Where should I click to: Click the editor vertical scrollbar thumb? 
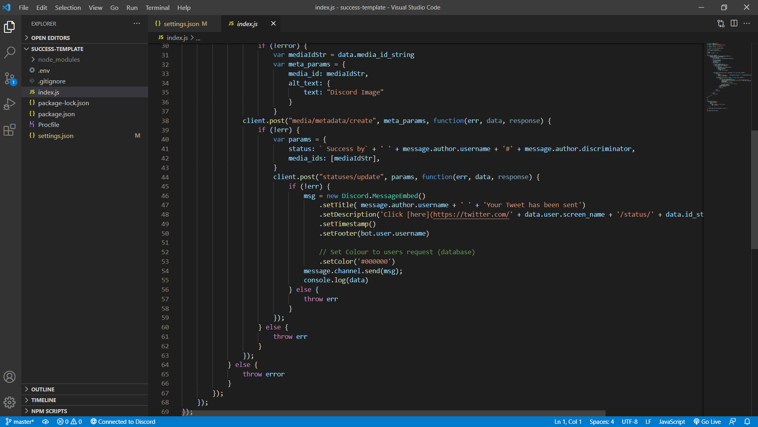click(x=754, y=190)
